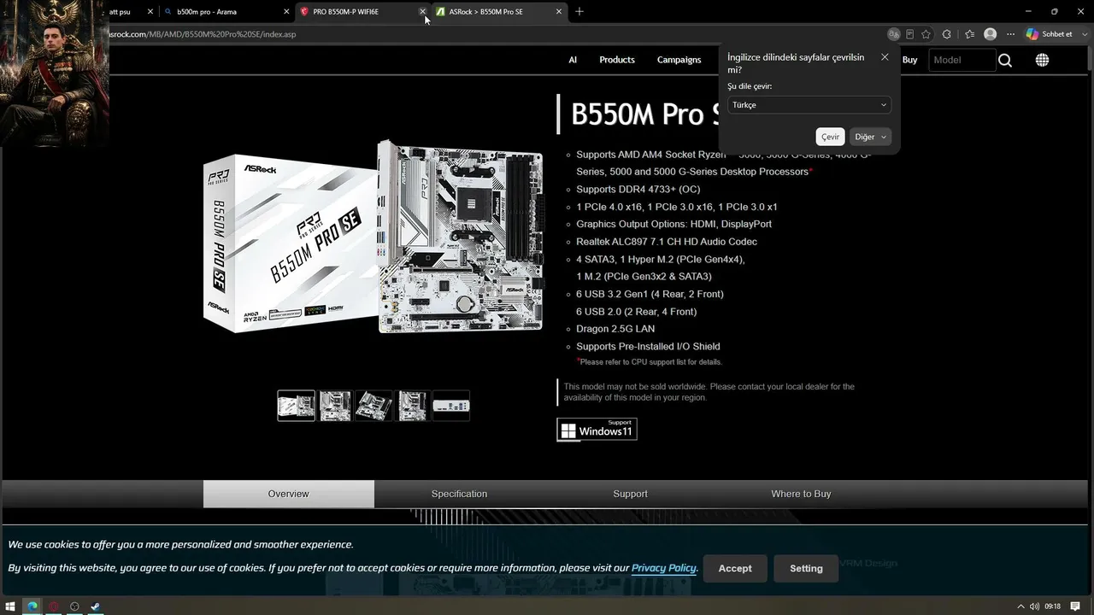Open the Support section tab
The width and height of the screenshot is (1094, 615).
630,494
